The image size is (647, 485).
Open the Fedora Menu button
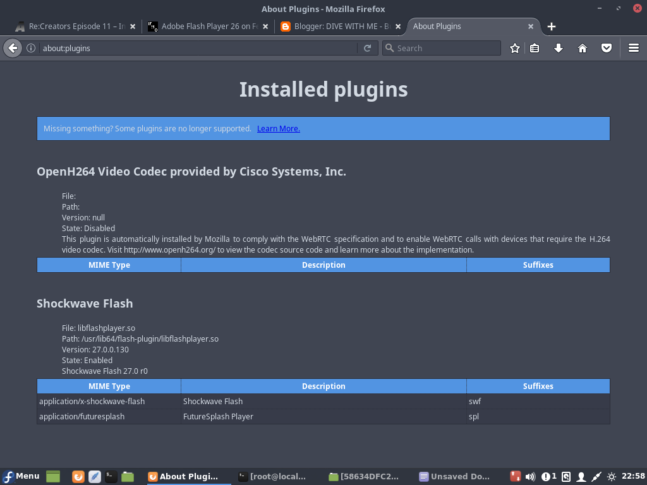(21, 476)
